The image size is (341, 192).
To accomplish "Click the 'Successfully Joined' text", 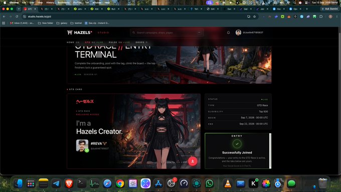I will pos(237,152).
